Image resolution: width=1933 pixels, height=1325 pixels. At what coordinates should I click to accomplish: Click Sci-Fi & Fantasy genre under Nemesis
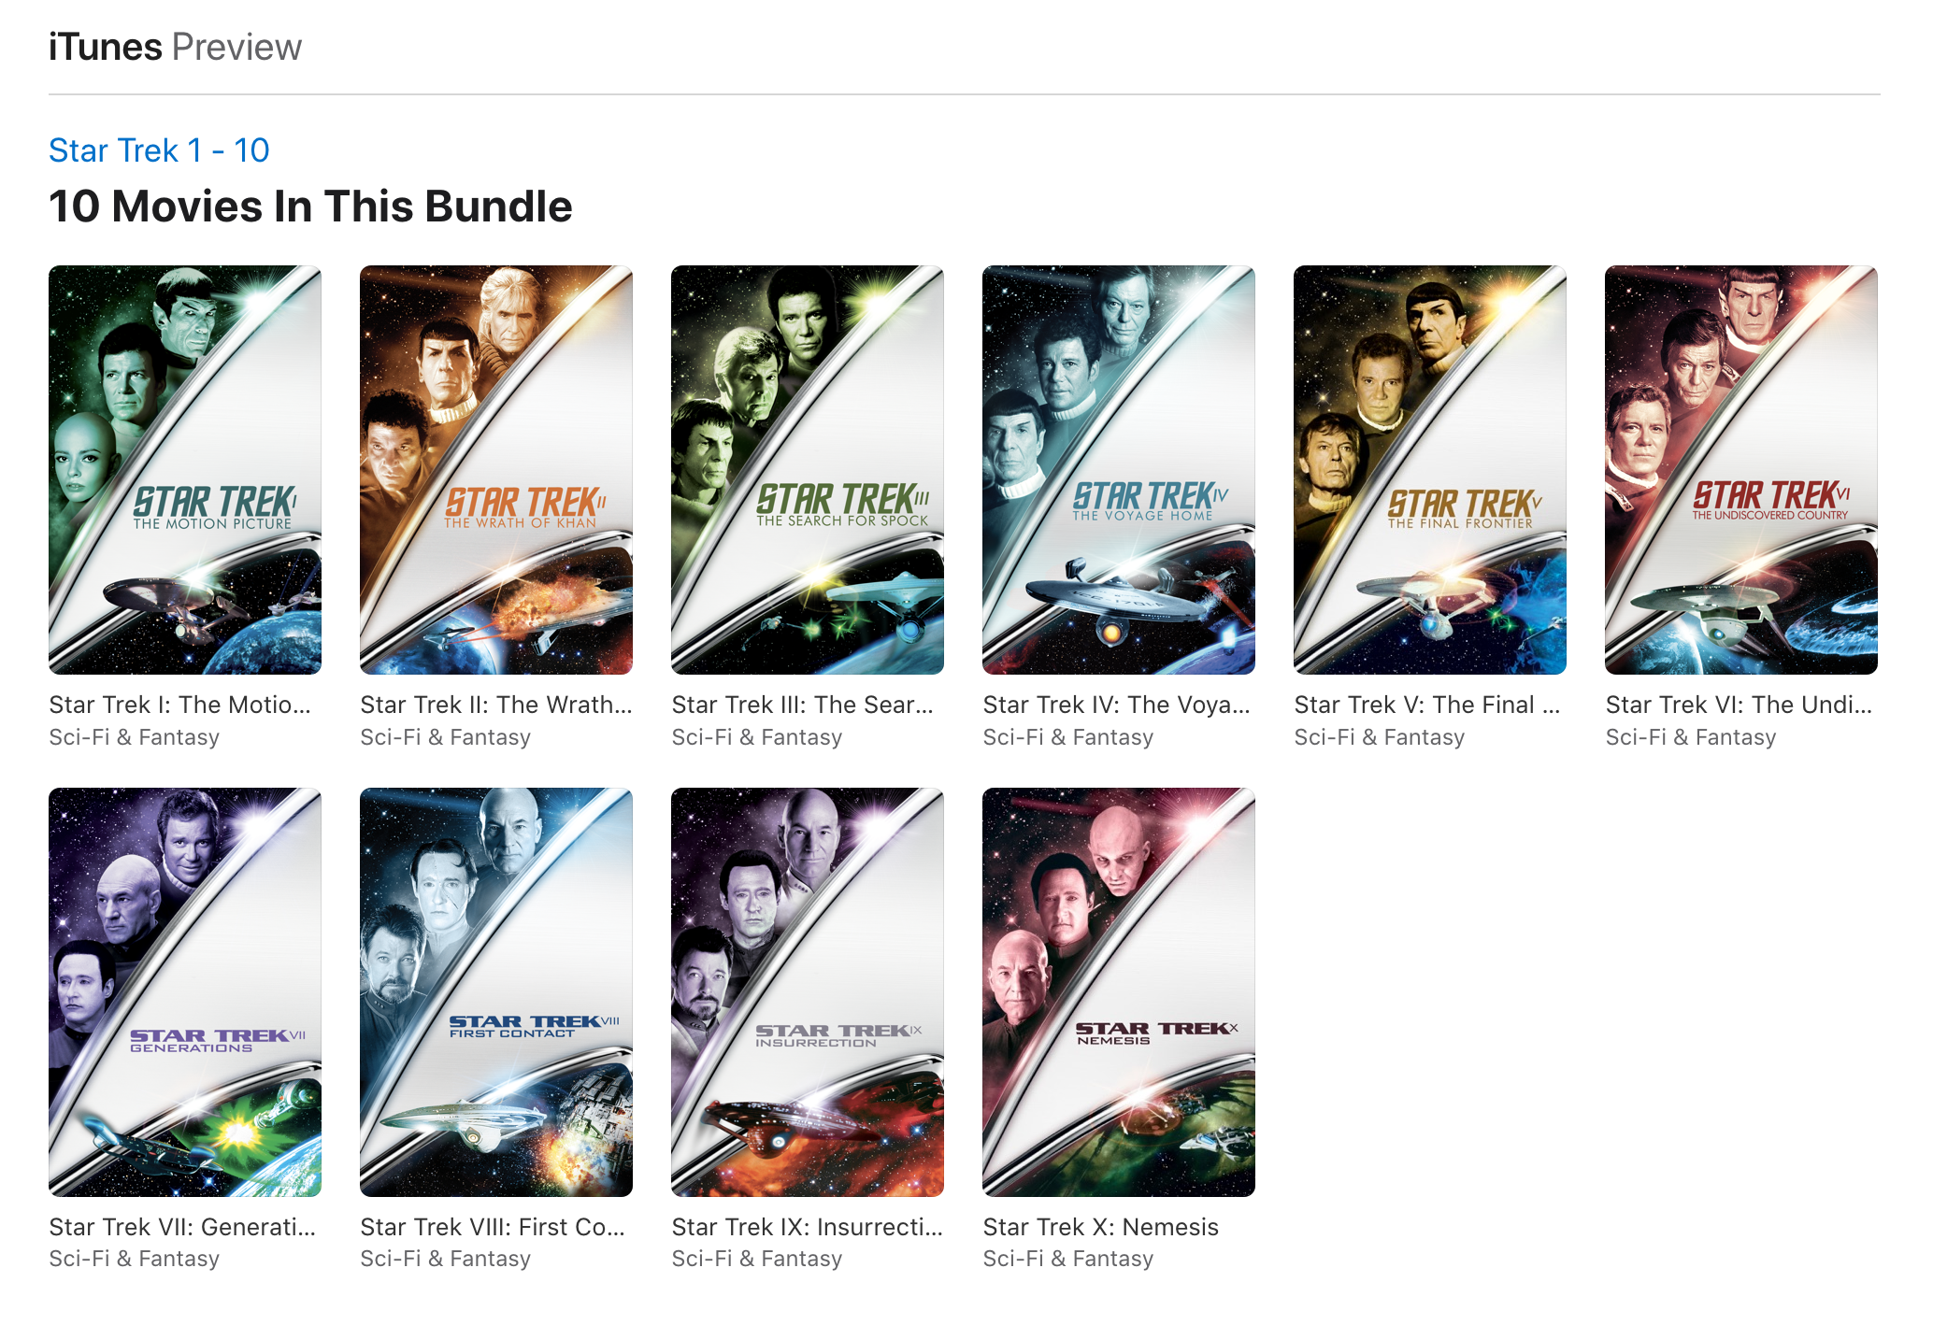[x=1067, y=1259]
